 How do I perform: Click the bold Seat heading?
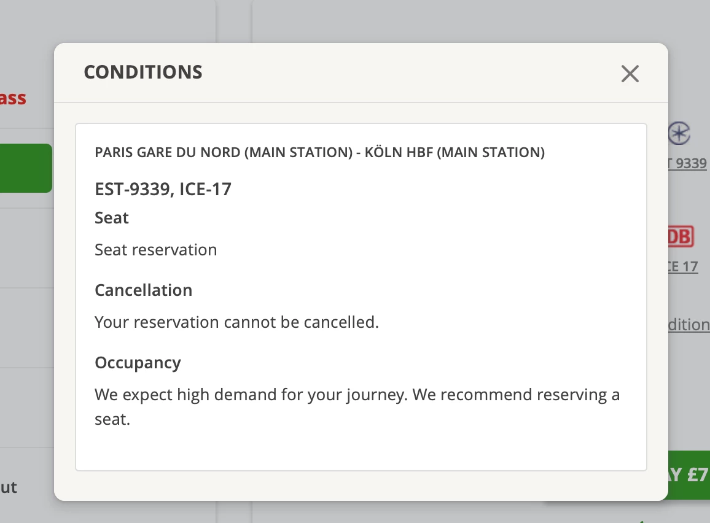click(x=112, y=218)
